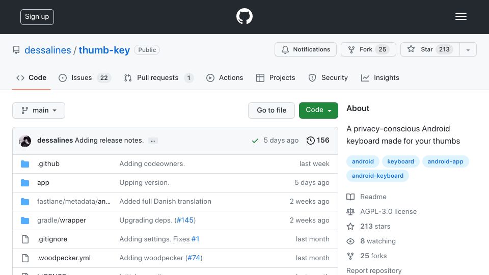Click the .github folder icon
489x275 pixels.
coord(25,164)
